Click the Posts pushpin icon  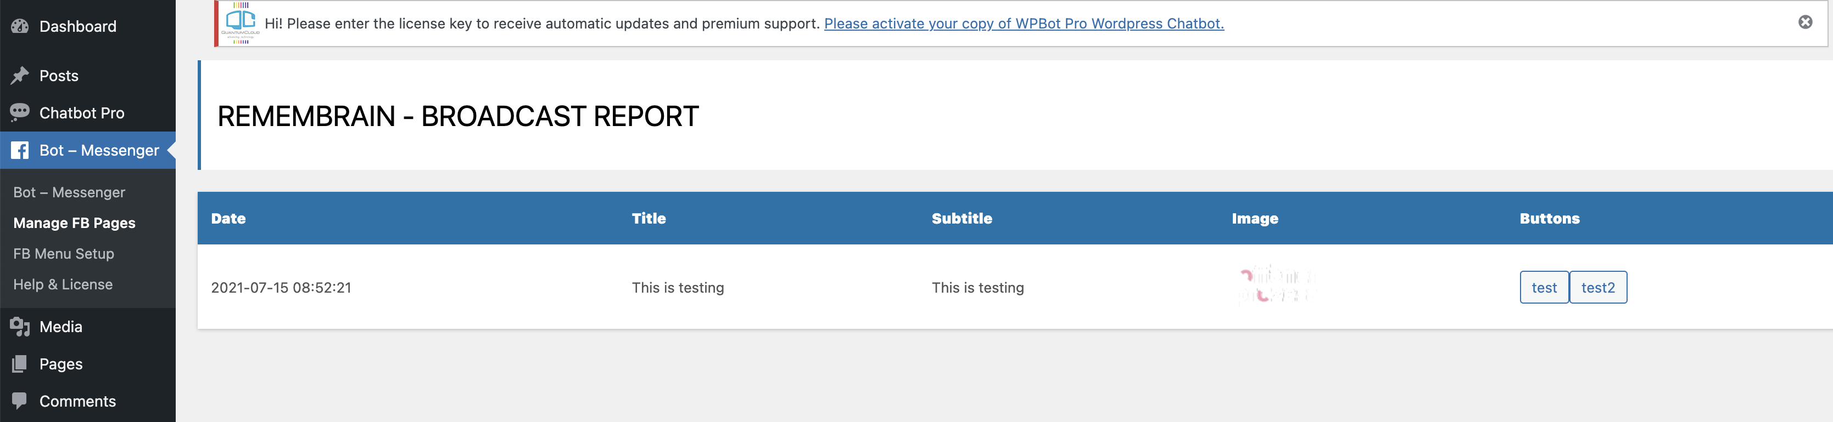20,75
